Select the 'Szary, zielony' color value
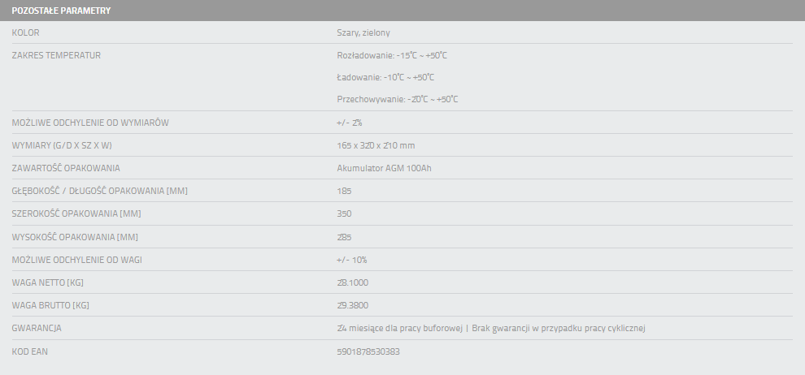805x375 pixels. point(363,32)
